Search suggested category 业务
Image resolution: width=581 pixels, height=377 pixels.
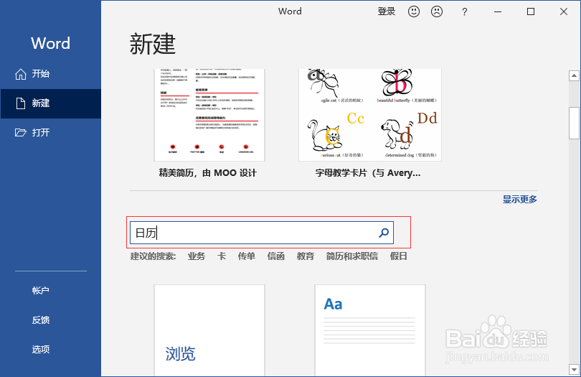click(197, 256)
